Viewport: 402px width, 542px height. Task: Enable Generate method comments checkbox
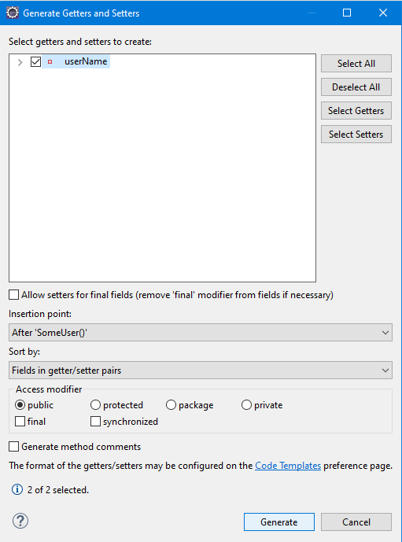coord(14,447)
